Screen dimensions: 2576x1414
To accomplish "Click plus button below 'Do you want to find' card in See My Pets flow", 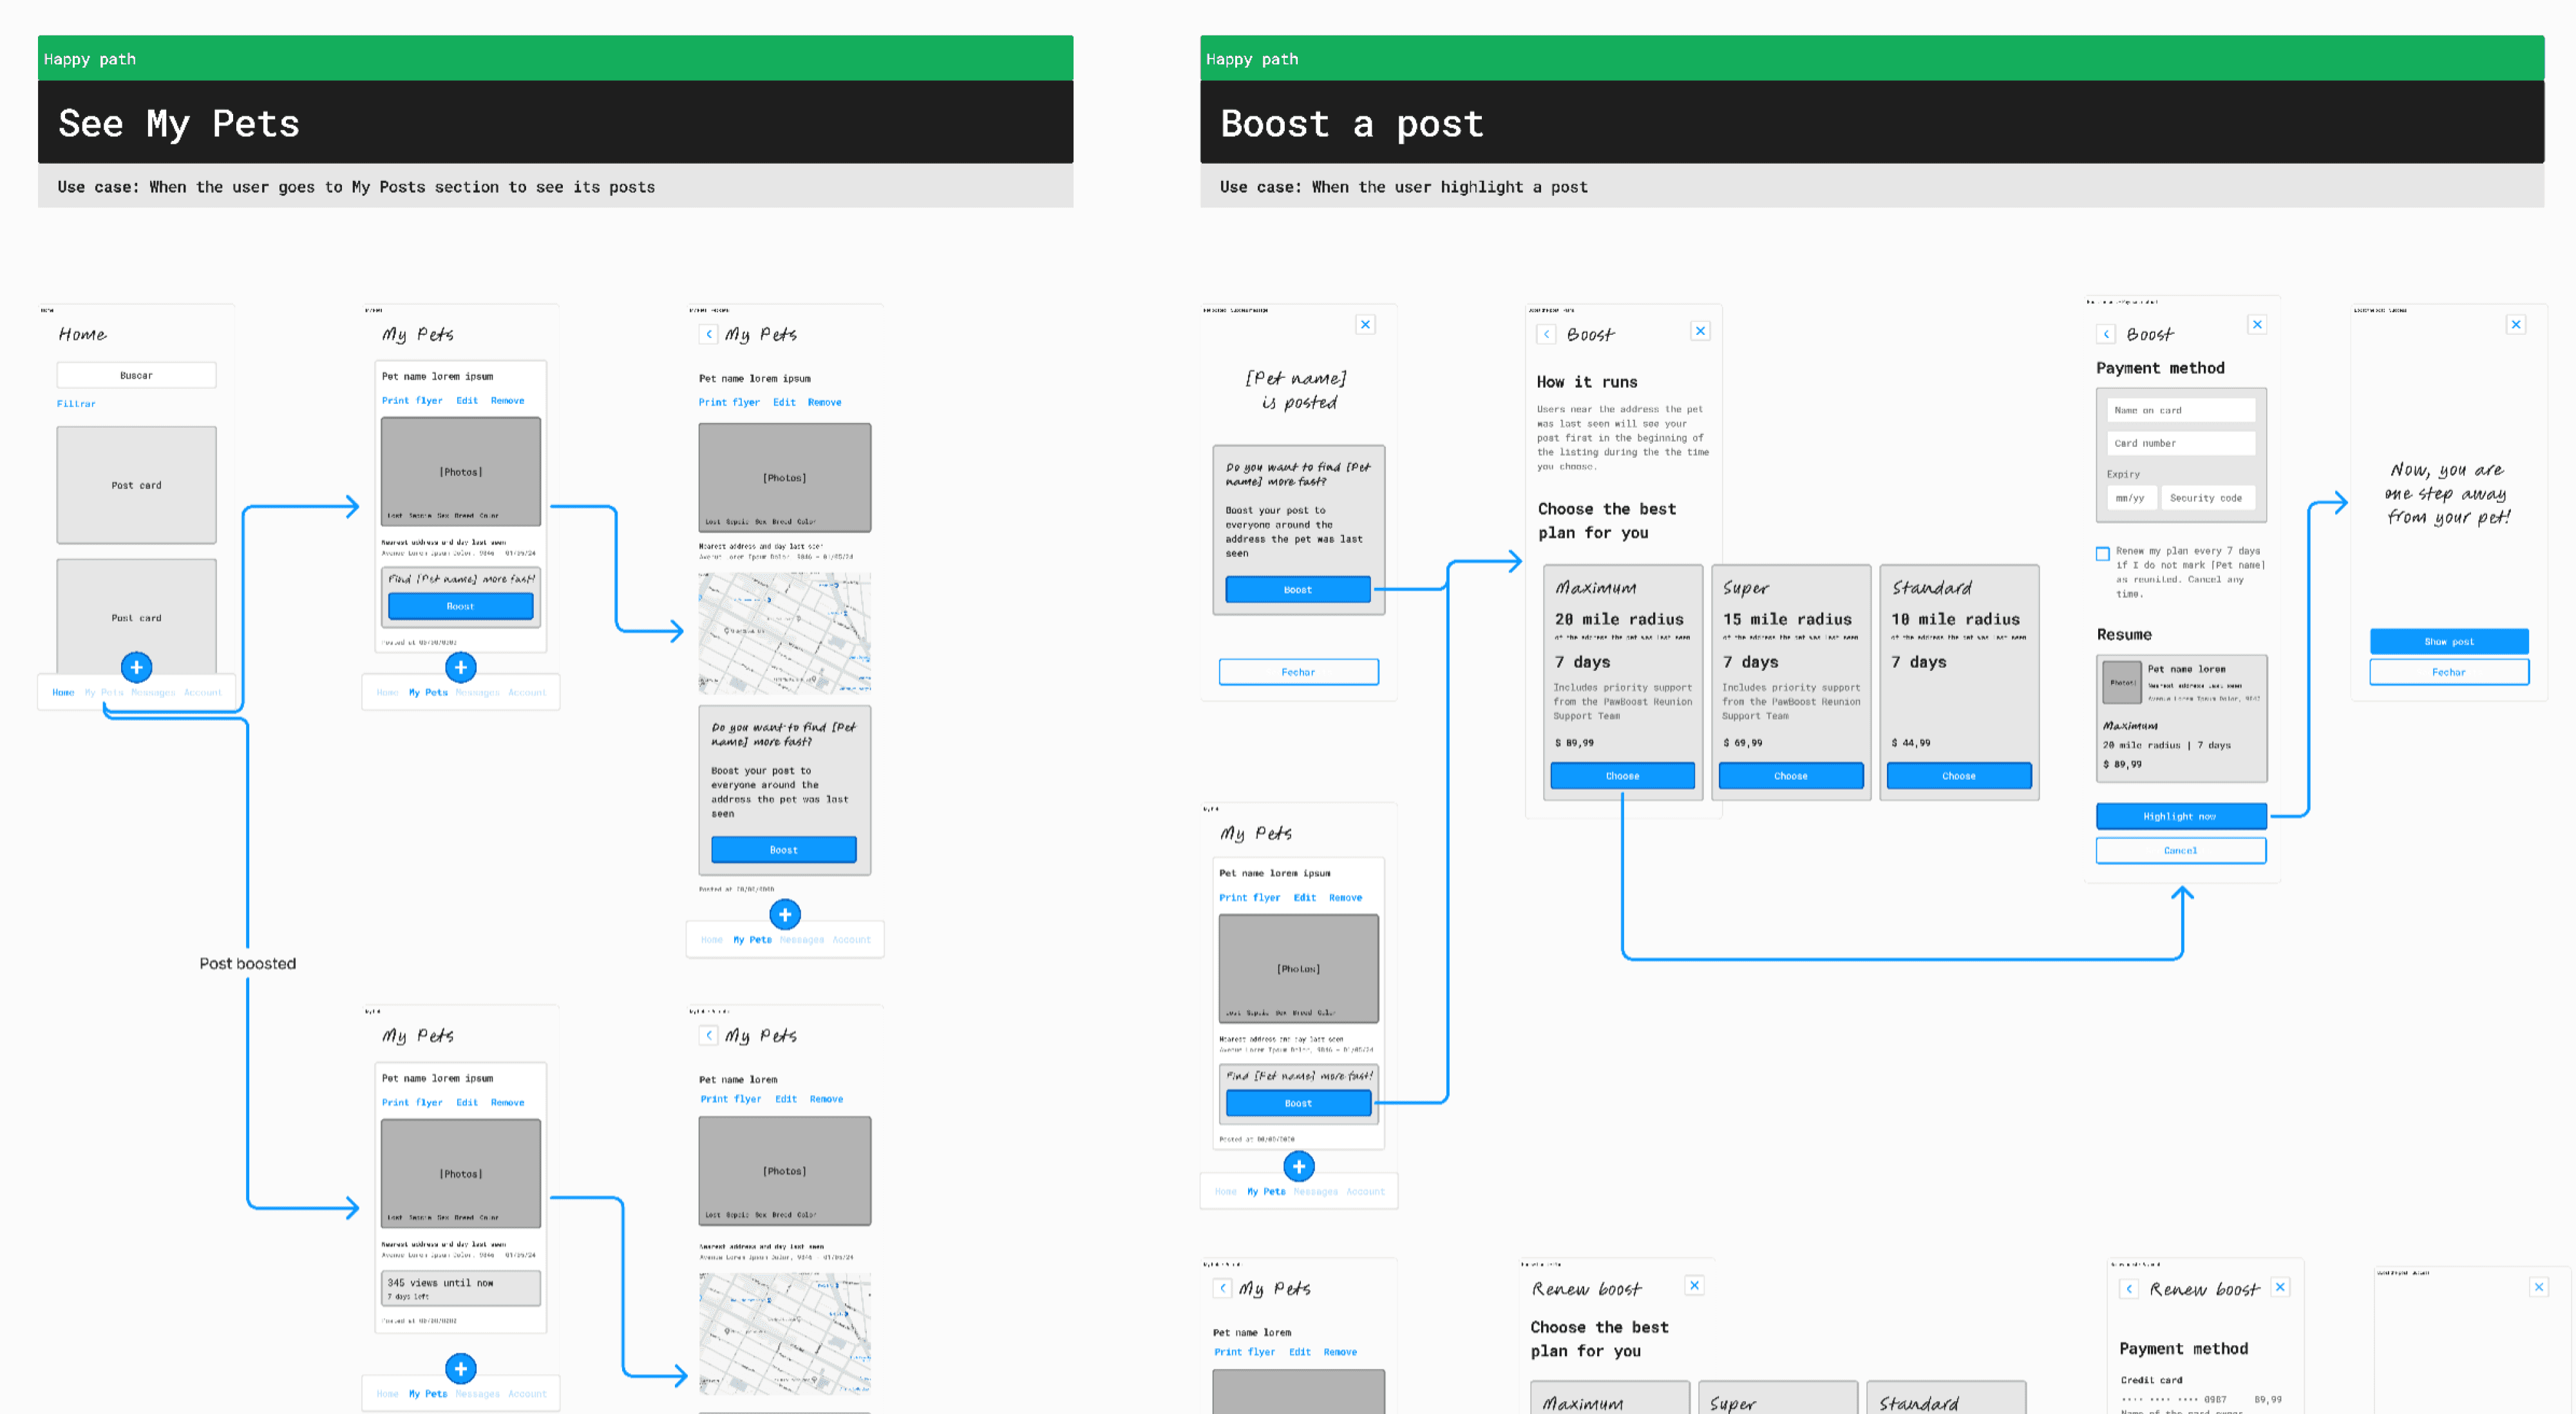I will (785, 914).
